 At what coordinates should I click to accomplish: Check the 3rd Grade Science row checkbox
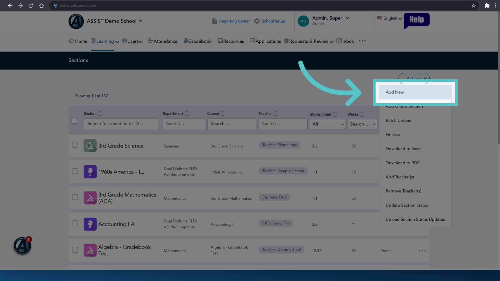(75, 145)
